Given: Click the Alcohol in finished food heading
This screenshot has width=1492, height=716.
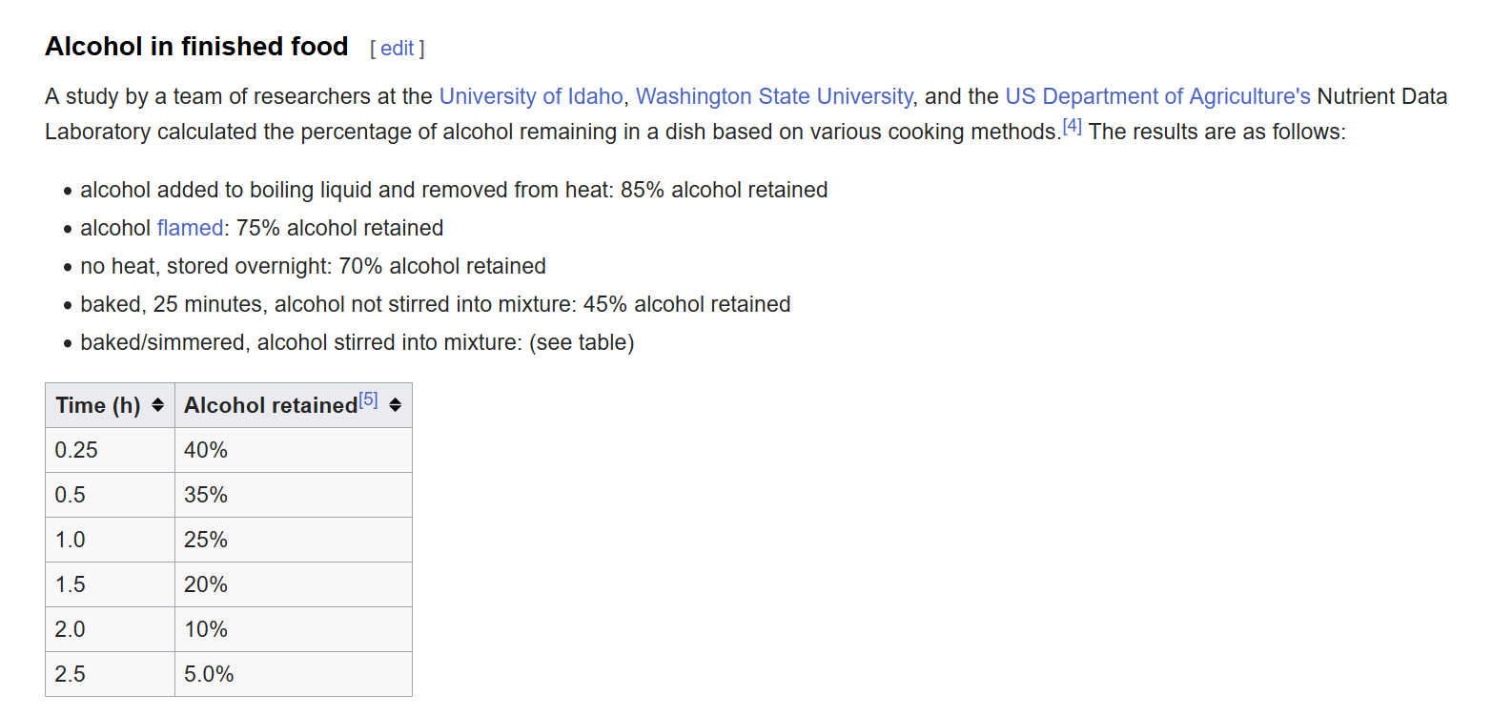Looking at the screenshot, I should click(196, 46).
